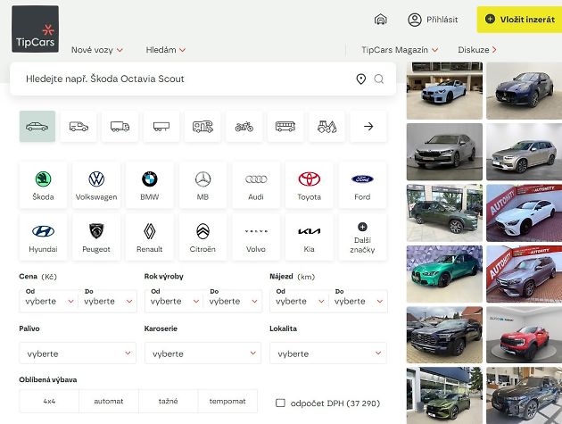Open Rok výroby Od dropdown
Image resolution: width=562 pixels, height=424 pixels.
(x=174, y=301)
